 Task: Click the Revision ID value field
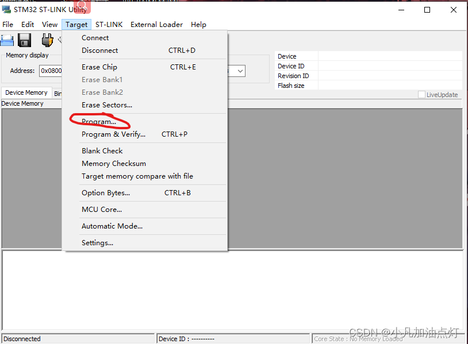point(390,76)
